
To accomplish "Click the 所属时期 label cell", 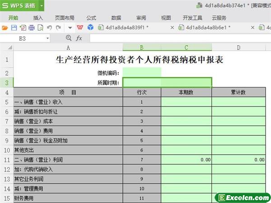I will (68, 83).
